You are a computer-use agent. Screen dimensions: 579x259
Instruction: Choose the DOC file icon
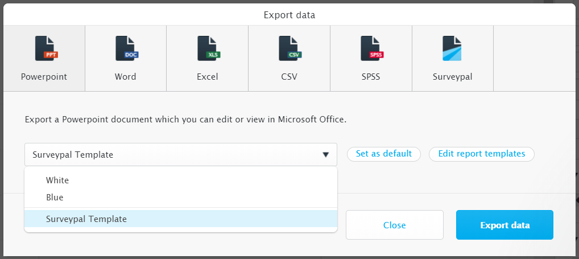click(x=126, y=48)
